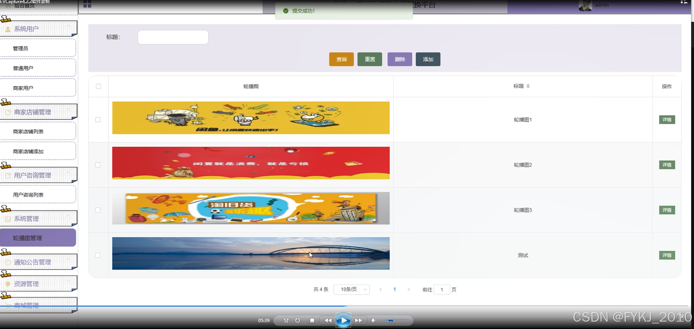This screenshot has width=694, height=329.
Task: Click the green 重置 button
Action: (x=370, y=59)
